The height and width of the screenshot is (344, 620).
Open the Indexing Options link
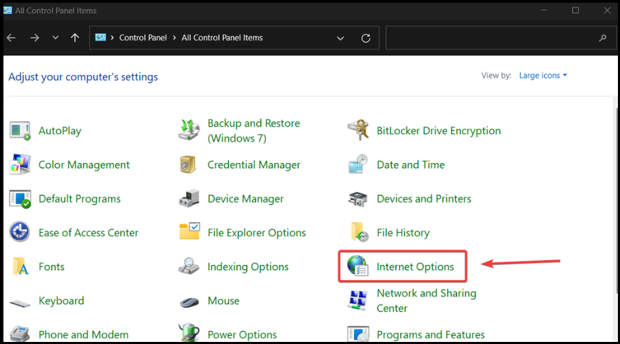(x=248, y=266)
